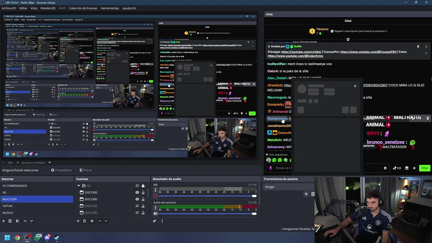Image resolution: width=432 pixels, height=243 pixels.
Task: Zoom out preview with minus icon
Action: click(3, 163)
